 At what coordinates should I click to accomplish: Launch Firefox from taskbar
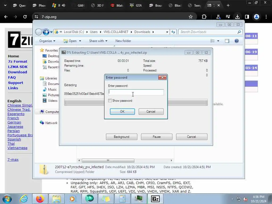coord(40,199)
